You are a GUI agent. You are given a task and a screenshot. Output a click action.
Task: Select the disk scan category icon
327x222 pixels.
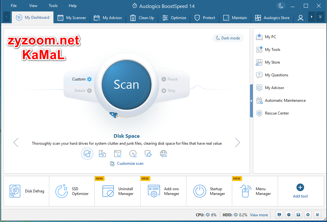coord(133,154)
